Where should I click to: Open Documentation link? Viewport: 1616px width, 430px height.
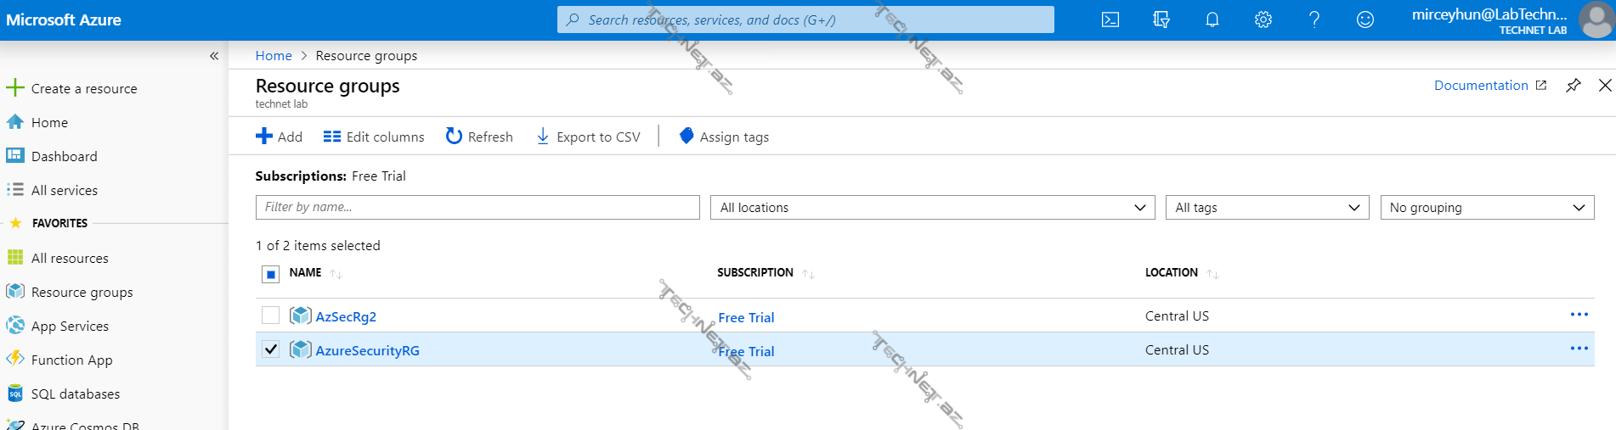1489,86
